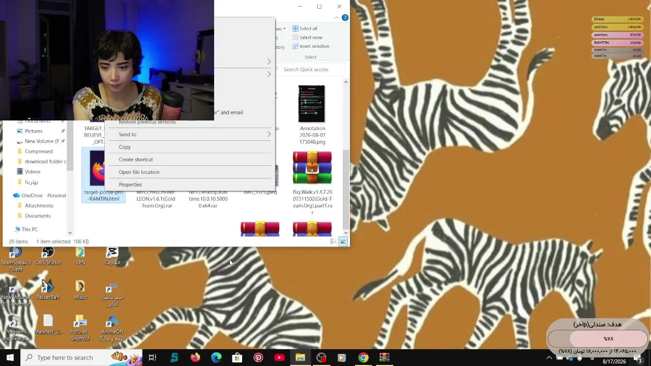Click Select all in the ribbon
The height and width of the screenshot is (366, 651).
[305, 28]
